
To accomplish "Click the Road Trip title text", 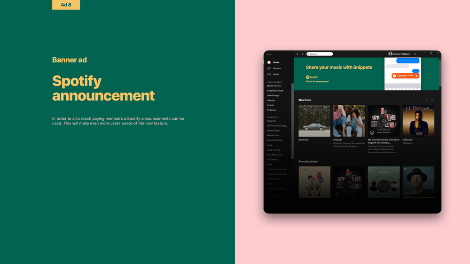I will point(303,140).
